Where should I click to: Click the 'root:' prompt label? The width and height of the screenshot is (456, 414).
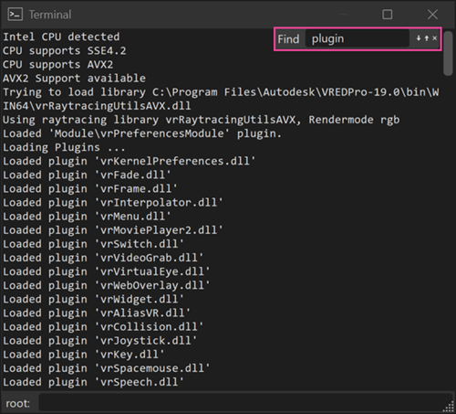pyautogui.click(x=18, y=404)
